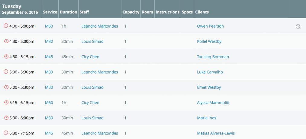Open client Matias Alvarez-Lewis
Viewport: 306px width, 139px height.
[216, 133]
